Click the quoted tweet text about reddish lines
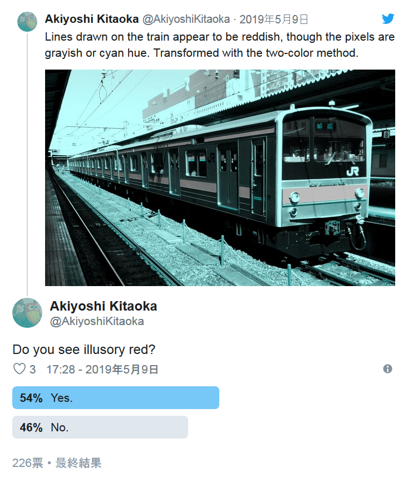The image size is (408, 482). [219, 45]
